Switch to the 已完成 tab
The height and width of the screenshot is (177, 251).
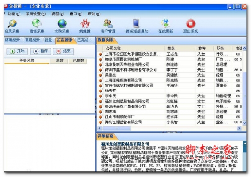pos(83,40)
